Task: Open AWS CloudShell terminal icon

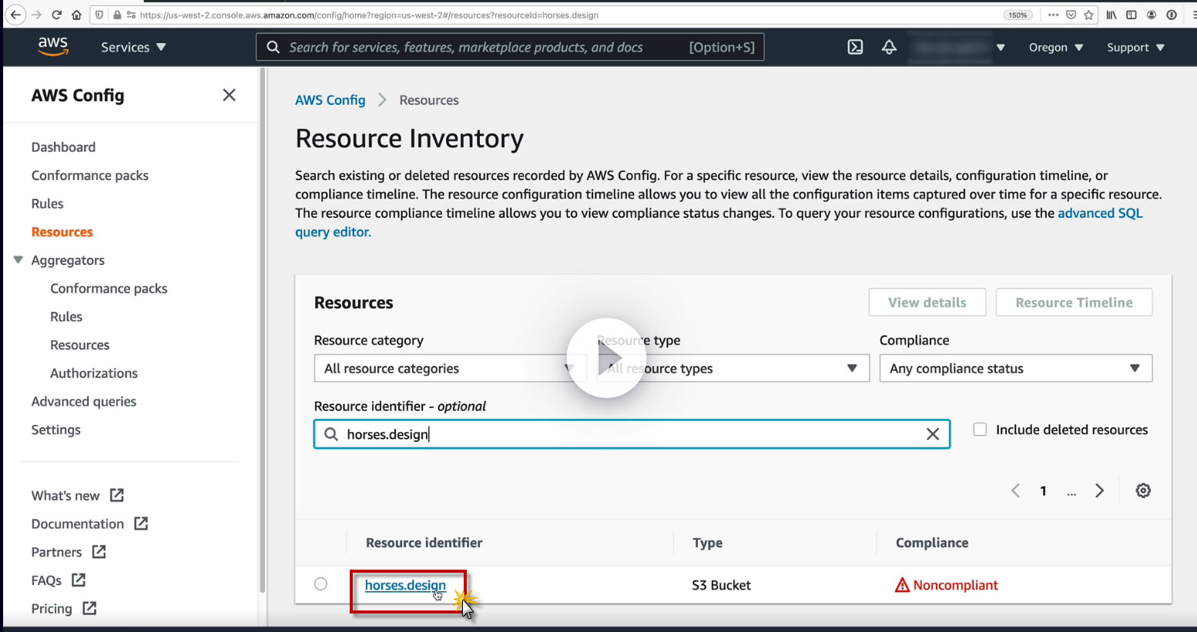Action: coord(855,47)
